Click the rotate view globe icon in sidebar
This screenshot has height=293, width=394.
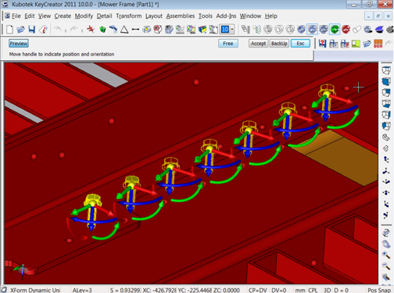coord(386,233)
